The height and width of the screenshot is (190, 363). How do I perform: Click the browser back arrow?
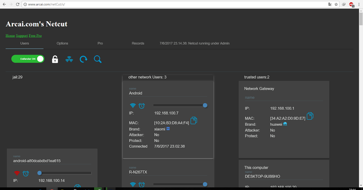click(4, 5)
